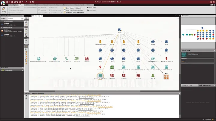Screen dimensions: 216x121
Task: Open the Investigate ribbon tab
Action: click(13, 5)
